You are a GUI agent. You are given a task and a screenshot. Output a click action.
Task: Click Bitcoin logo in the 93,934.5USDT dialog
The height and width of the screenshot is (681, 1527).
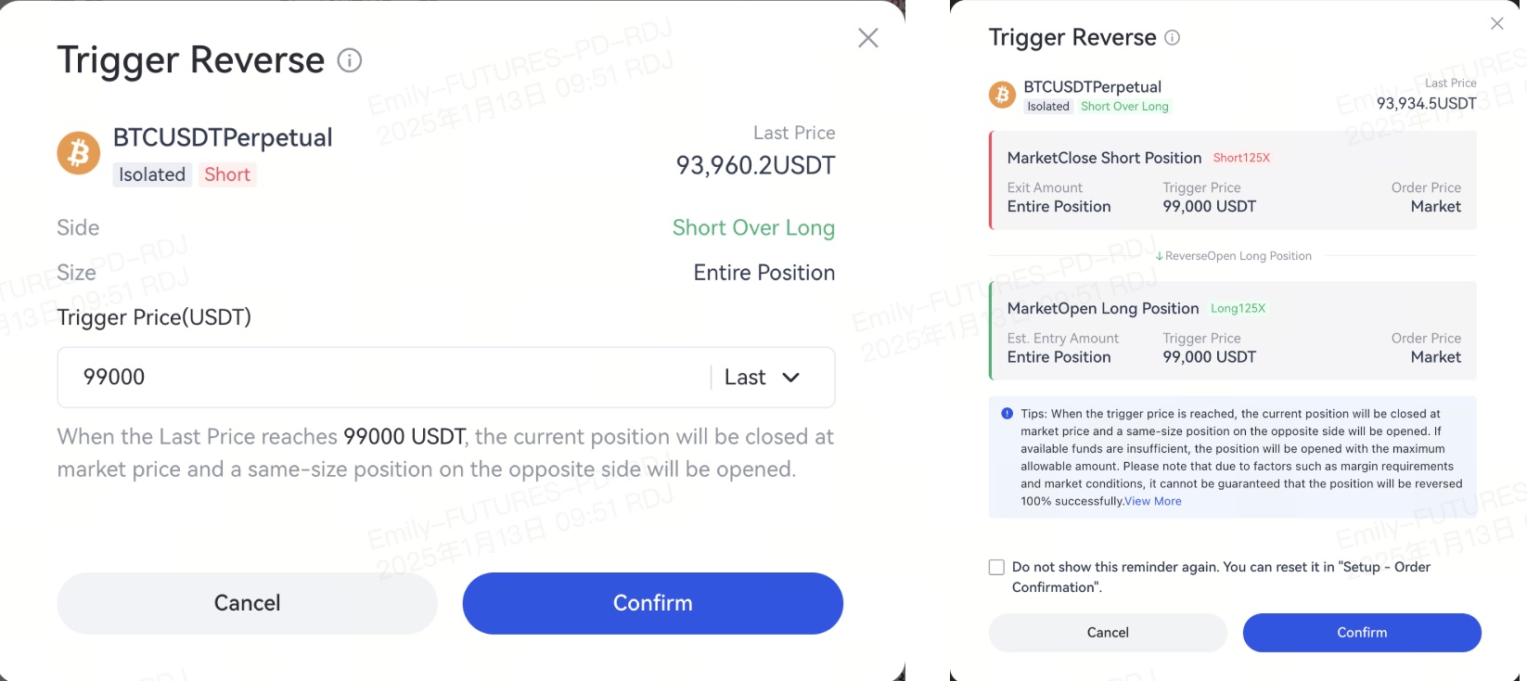coord(1002,95)
